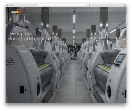Viewport: 132px width, 111px height.
Task: Click the green maximize window button
Action: pos(12,5)
